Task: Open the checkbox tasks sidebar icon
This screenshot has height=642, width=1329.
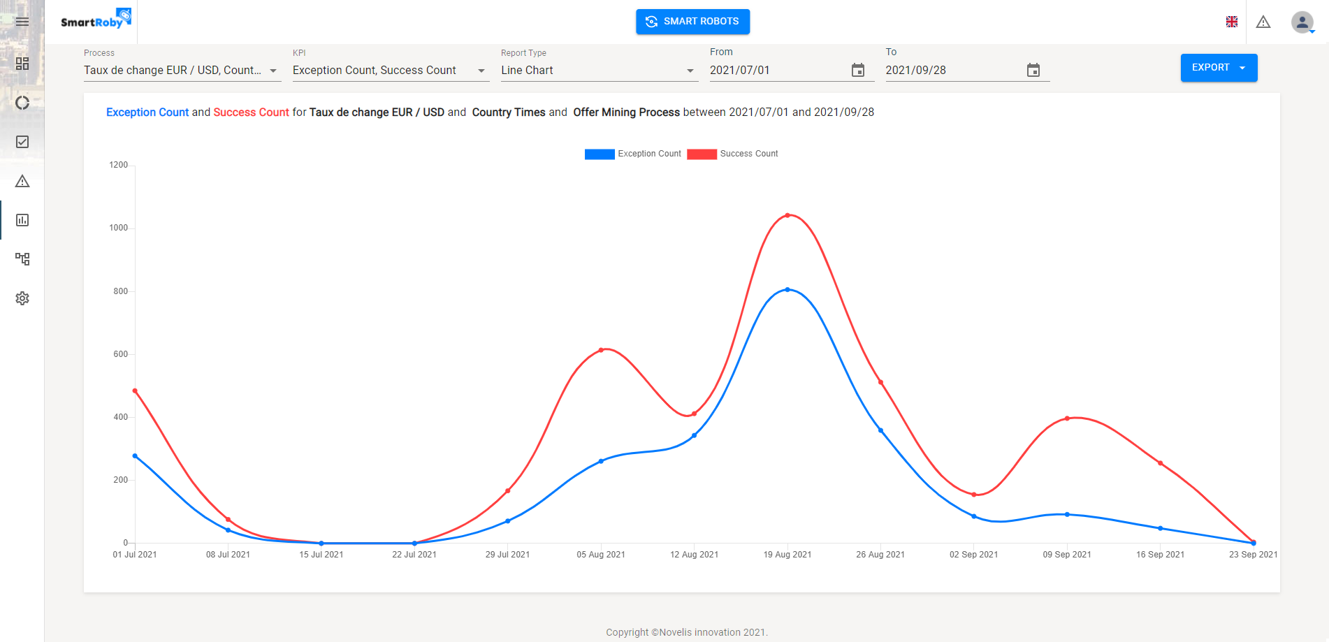Action: [x=22, y=142]
